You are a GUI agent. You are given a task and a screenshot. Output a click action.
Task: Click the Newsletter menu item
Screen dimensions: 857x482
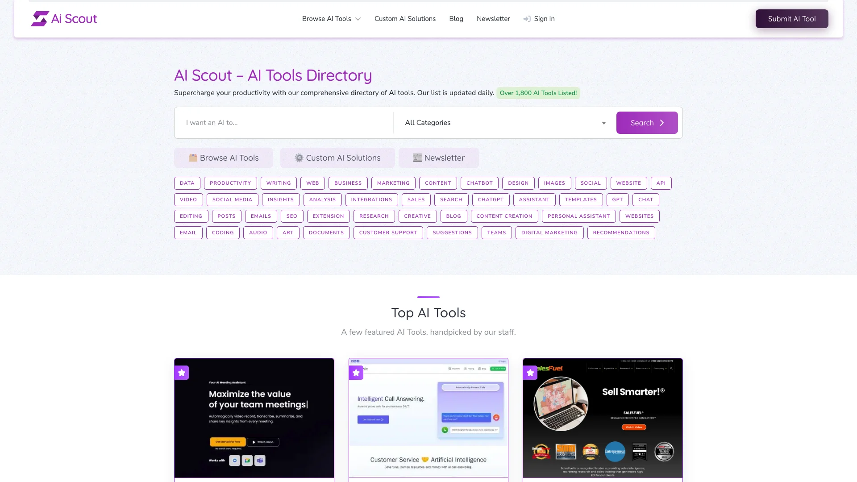(493, 19)
